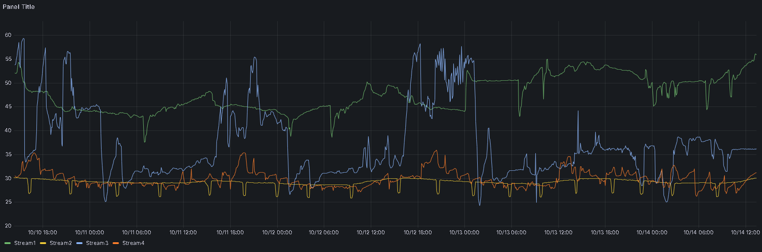
Task: Click the 10/11 06:00 time axis label
Action: pyautogui.click(x=137, y=232)
